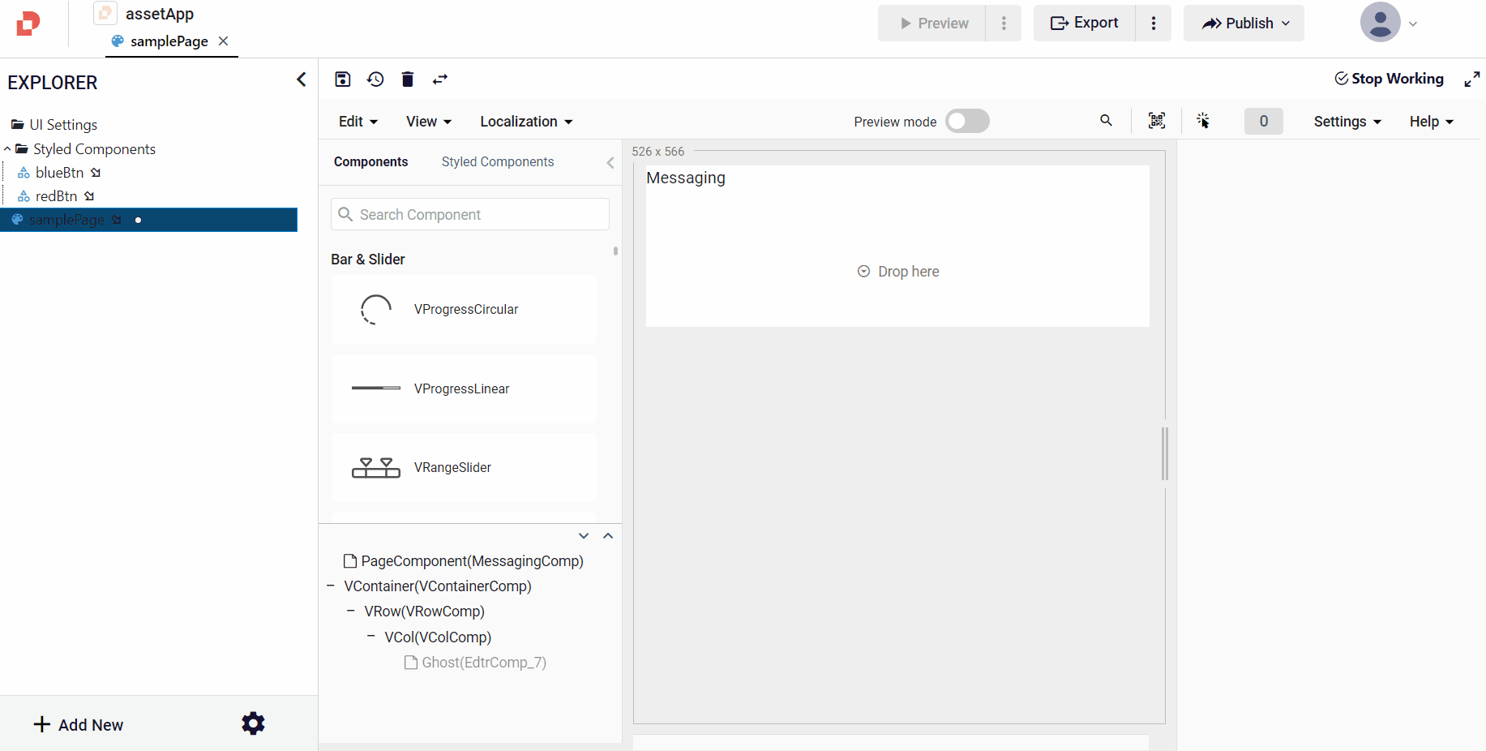The width and height of the screenshot is (1486, 751).
Task: Open the Help menu
Action: [1431, 121]
